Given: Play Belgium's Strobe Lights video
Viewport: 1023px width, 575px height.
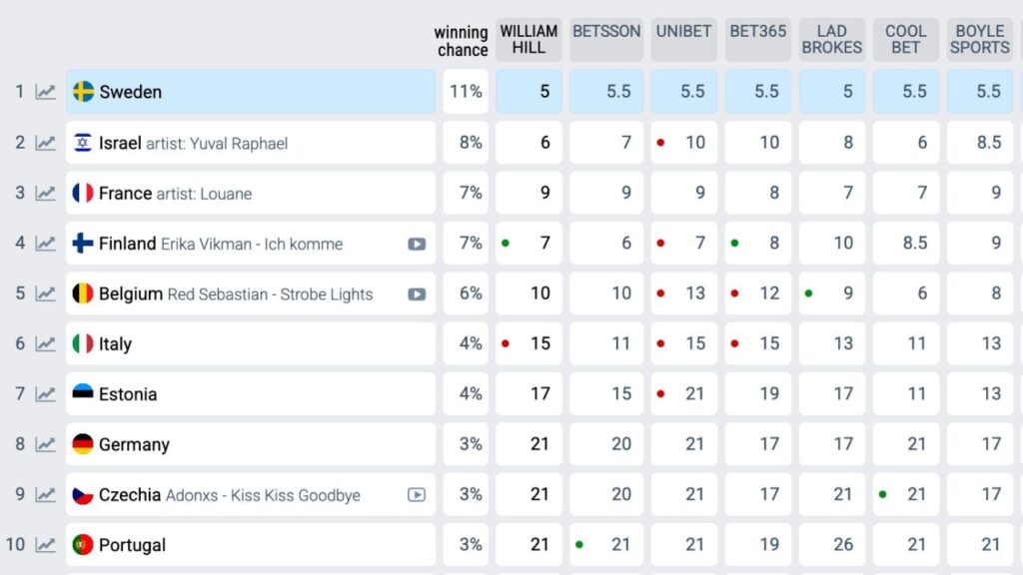Looking at the screenshot, I should point(417,294).
